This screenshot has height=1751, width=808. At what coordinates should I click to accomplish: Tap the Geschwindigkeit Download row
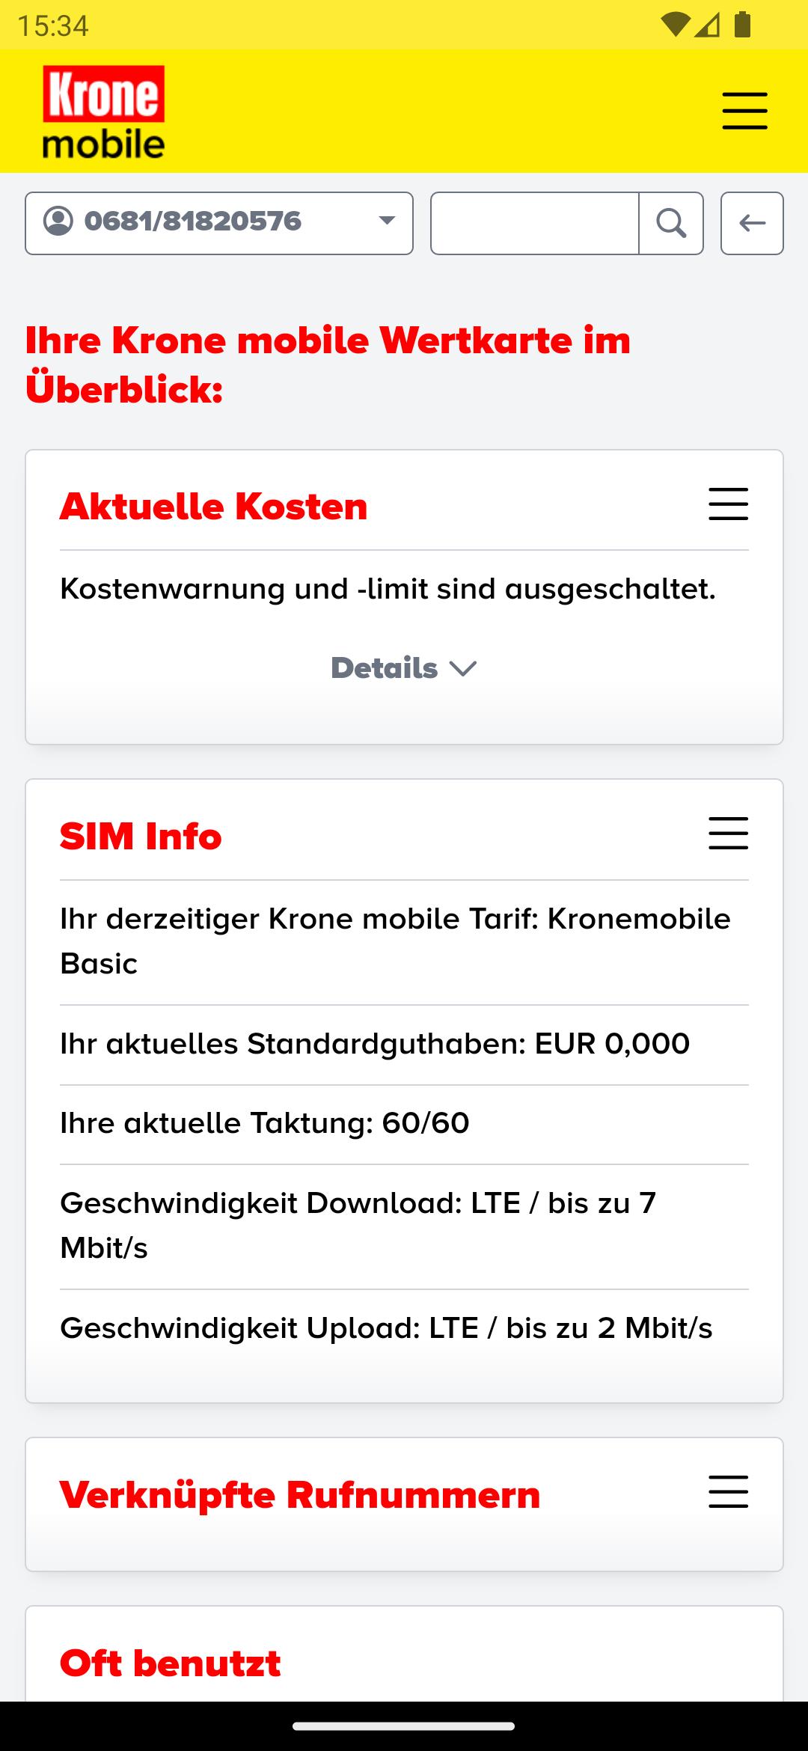tap(404, 1226)
